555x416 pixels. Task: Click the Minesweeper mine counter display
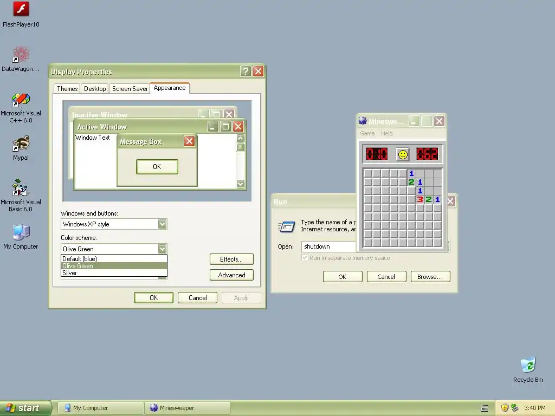pos(377,154)
